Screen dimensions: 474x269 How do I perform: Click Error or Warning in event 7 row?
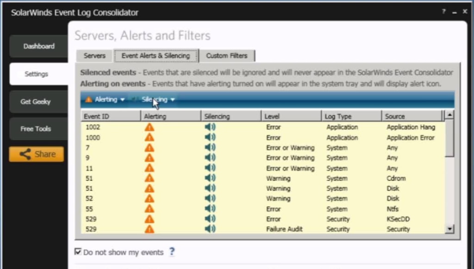click(290, 148)
